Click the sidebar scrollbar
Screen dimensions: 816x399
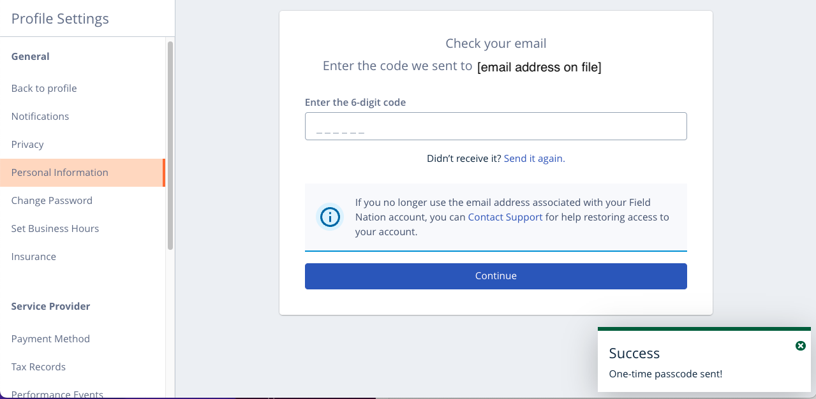[x=169, y=140]
